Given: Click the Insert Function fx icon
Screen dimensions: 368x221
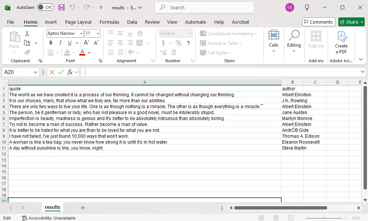Looking at the screenshot, I should (70, 72).
